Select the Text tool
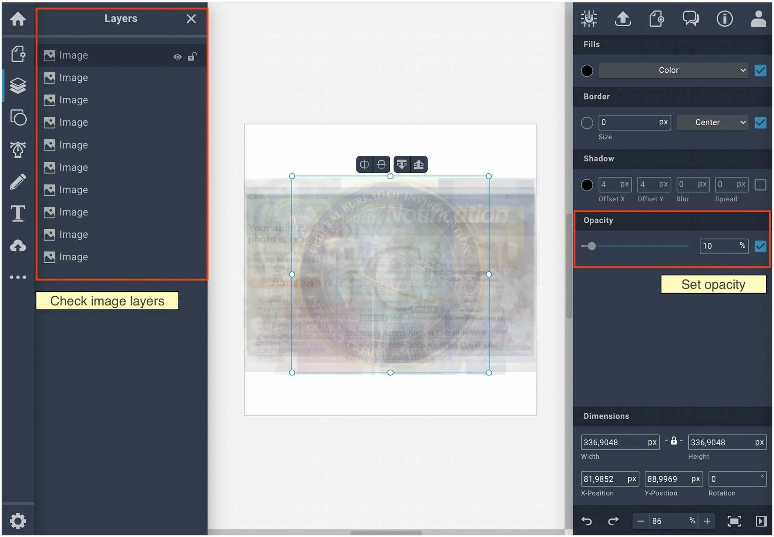This screenshot has width=774, height=537. (18, 213)
